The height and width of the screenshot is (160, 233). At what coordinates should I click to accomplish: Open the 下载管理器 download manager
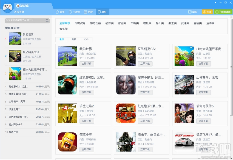(223, 12)
